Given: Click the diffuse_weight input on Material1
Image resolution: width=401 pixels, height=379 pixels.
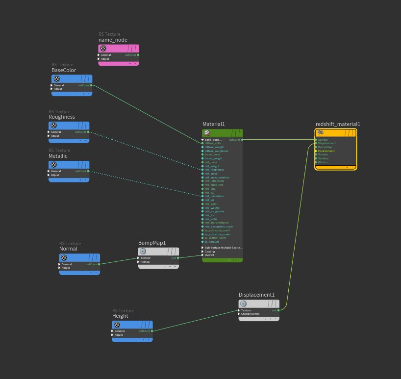Looking at the screenshot, I should tap(202, 147).
